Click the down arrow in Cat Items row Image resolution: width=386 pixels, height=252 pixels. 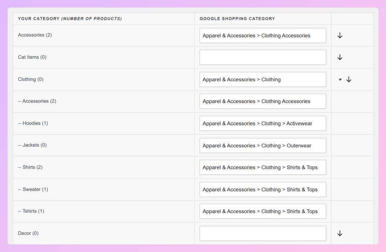click(x=340, y=57)
